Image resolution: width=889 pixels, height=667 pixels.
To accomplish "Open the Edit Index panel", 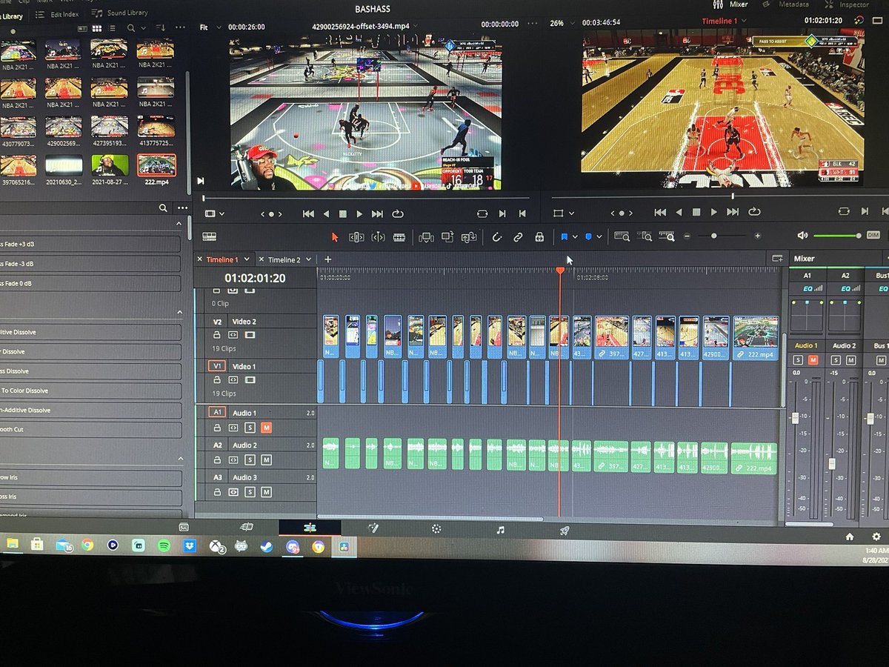I will tap(58, 14).
